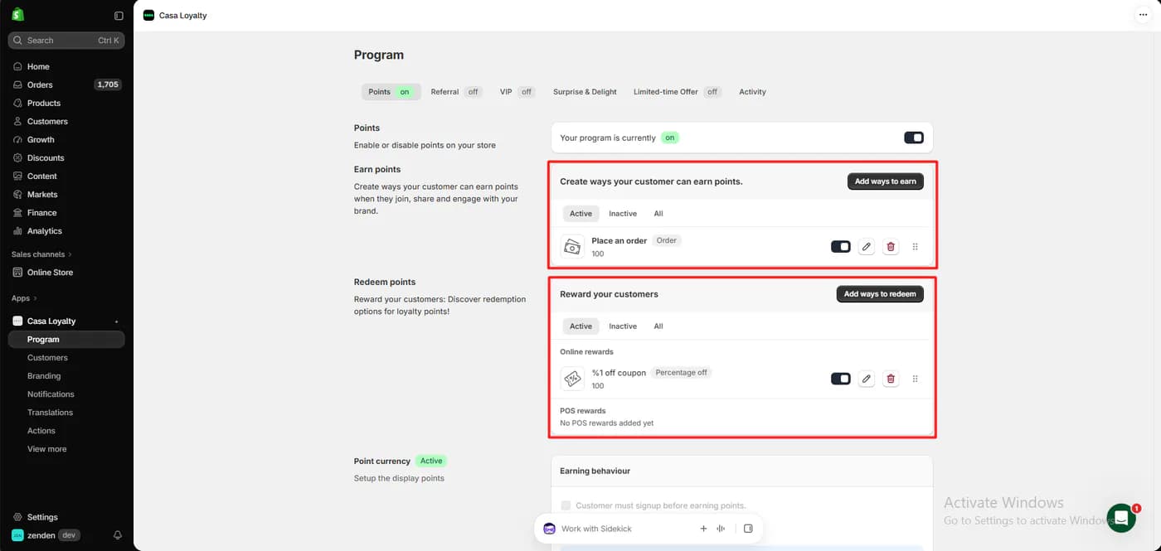Delete the %1 off coupon reward

pos(891,379)
